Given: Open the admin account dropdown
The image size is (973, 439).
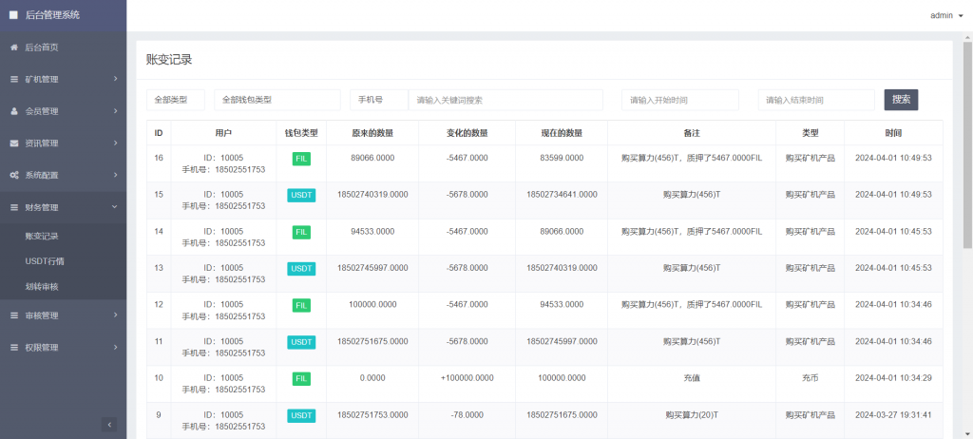Looking at the screenshot, I should point(946,15).
